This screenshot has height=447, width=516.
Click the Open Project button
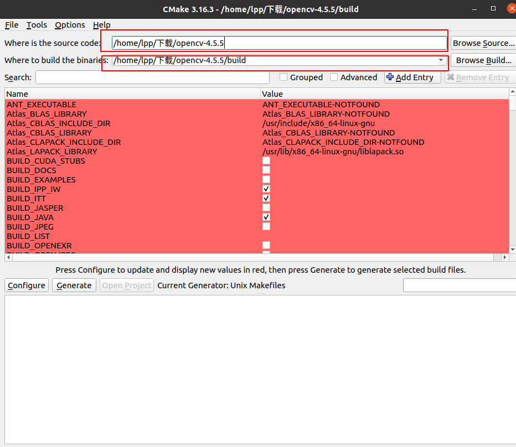coord(127,285)
